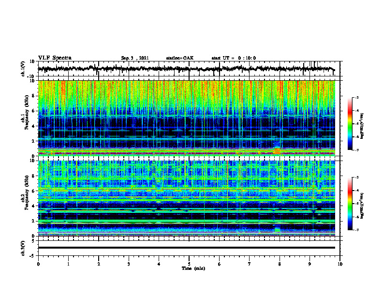Click the ch.1 colorbar "log(PSD)" units label

point(362,126)
